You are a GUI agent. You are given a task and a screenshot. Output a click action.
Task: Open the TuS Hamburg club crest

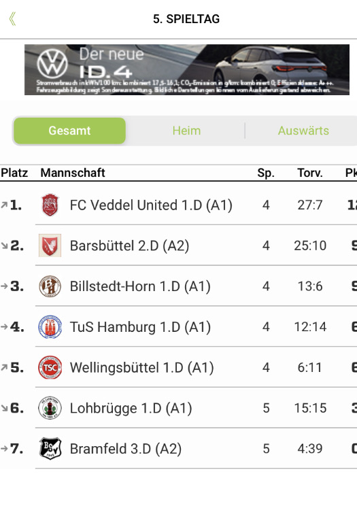50,327
